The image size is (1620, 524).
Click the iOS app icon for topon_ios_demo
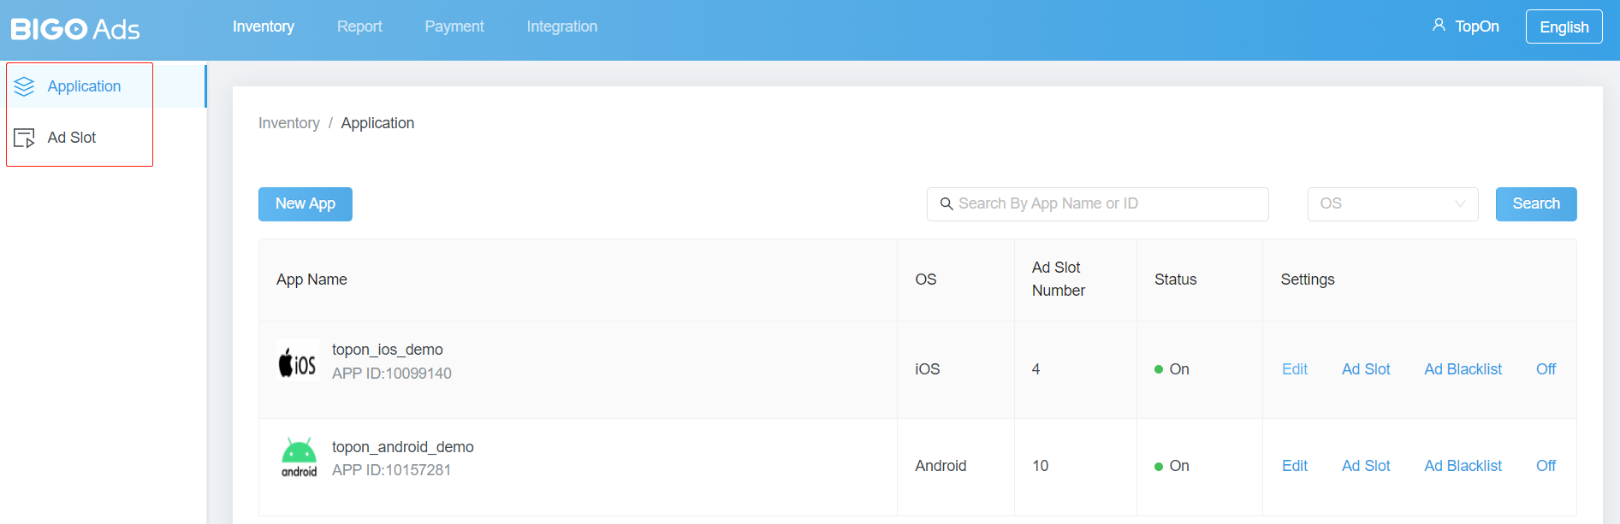click(298, 362)
